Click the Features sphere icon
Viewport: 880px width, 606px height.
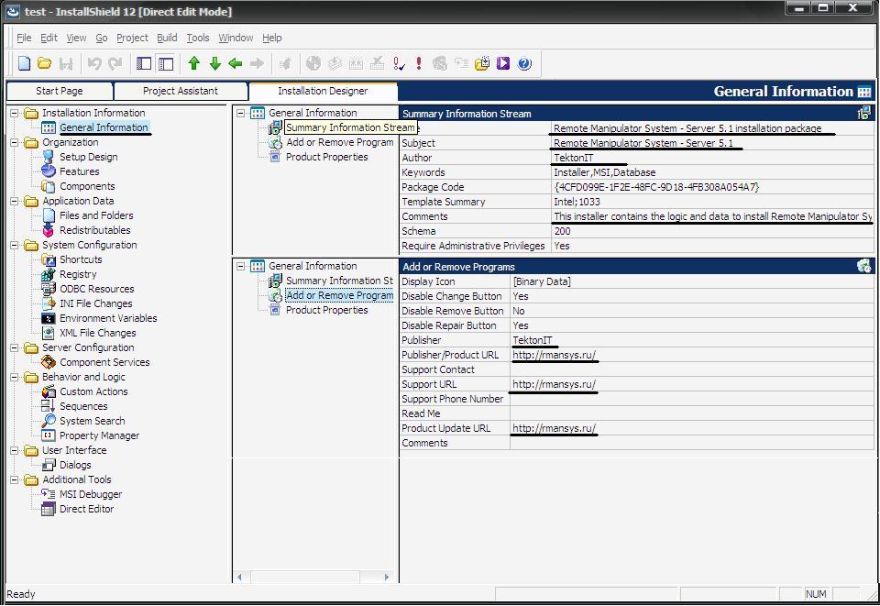[x=49, y=171]
